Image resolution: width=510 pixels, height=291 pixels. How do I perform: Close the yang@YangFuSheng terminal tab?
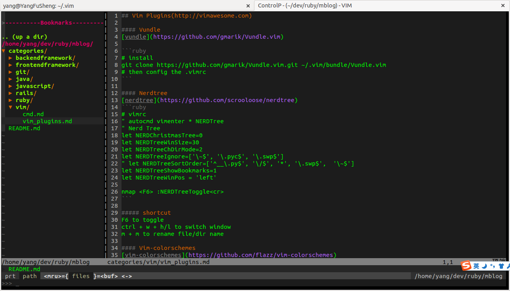248,6
